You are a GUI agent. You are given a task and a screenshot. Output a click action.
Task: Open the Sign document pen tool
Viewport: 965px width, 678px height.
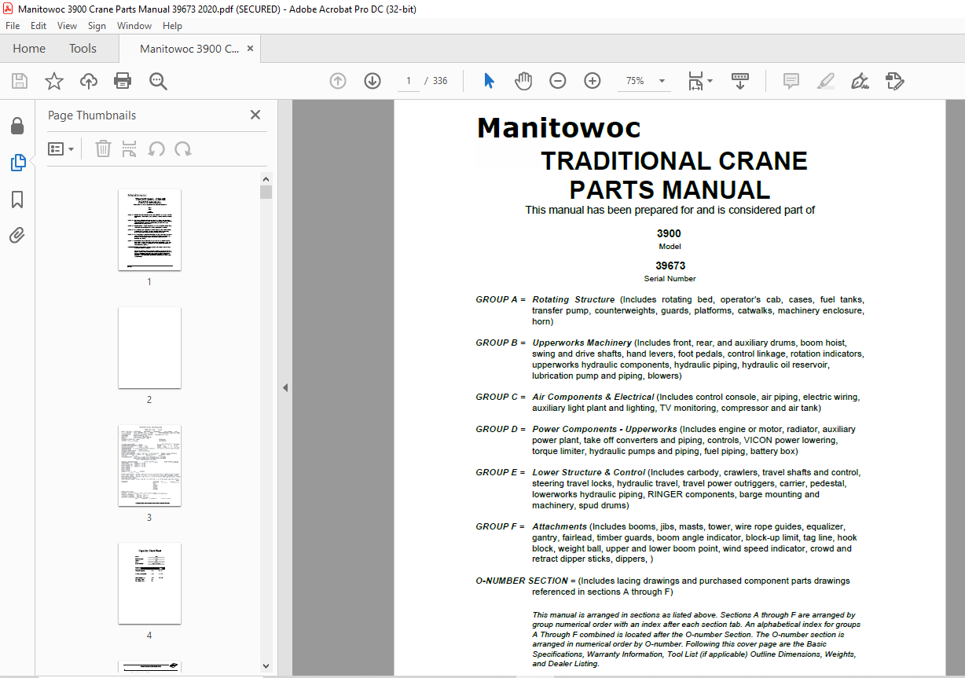[860, 81]
